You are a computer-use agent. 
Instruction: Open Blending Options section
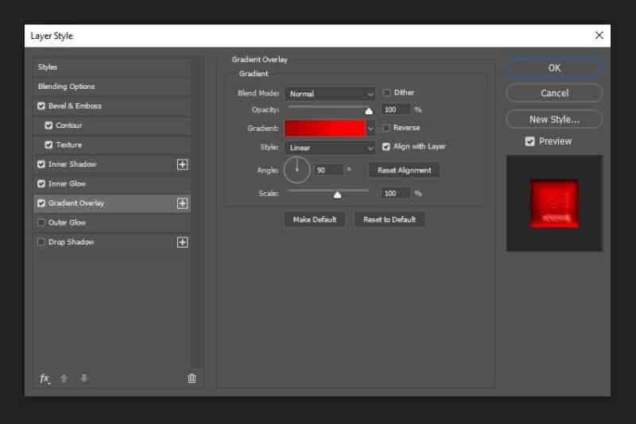(x=111, y=87)
